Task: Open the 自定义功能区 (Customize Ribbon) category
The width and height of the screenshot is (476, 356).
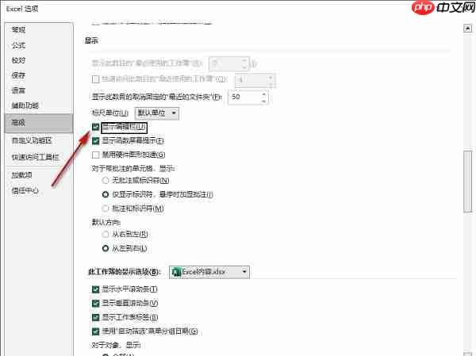Action: coord(32,140)
